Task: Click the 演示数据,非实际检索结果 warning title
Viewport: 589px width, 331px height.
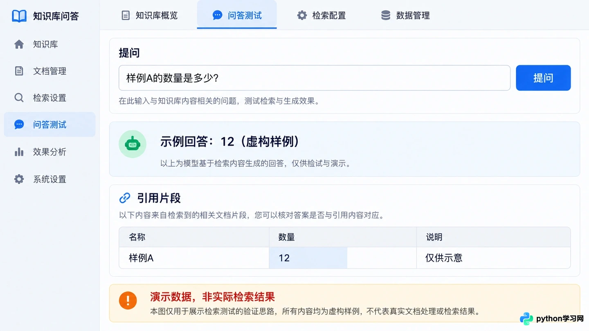Action: (x=212, y=297)
